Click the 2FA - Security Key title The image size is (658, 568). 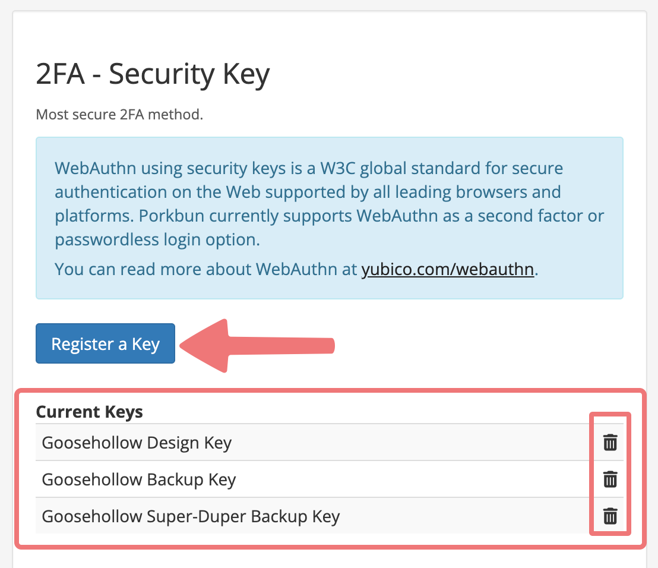coord(153,74)
